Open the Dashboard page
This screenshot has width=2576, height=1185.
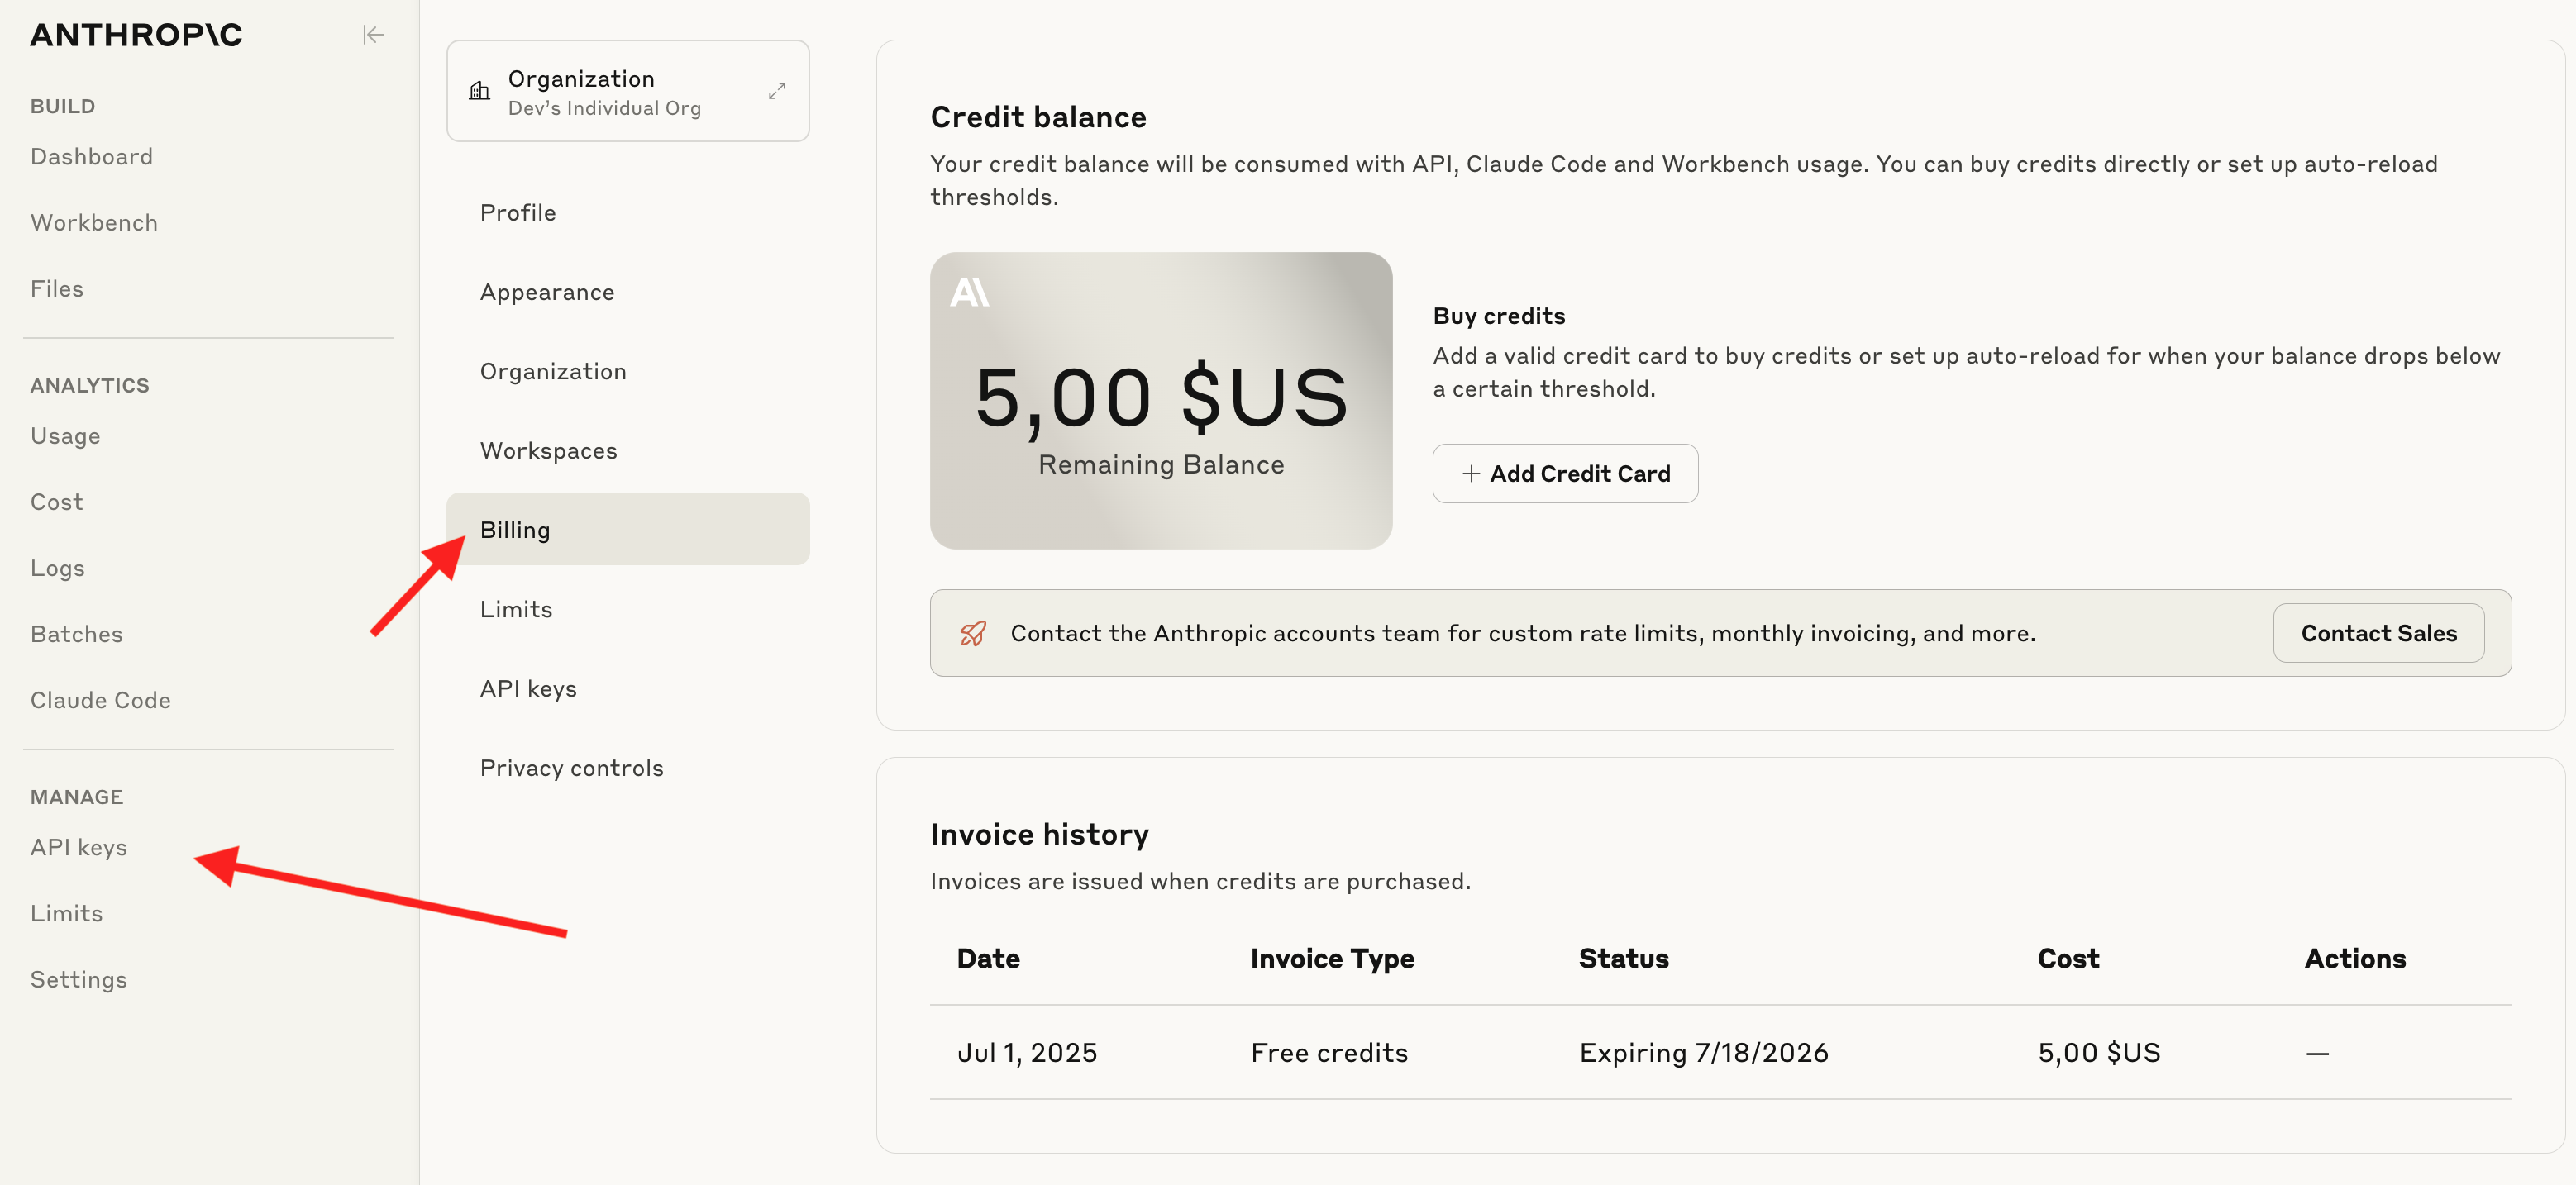tap(92, 157)
